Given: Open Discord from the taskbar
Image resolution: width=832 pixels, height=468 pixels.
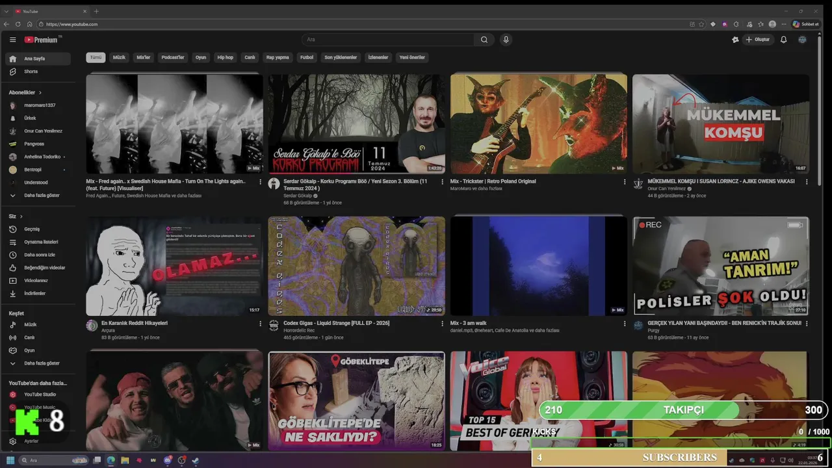Looking at the screenshot, I should [x=168, y=460].
